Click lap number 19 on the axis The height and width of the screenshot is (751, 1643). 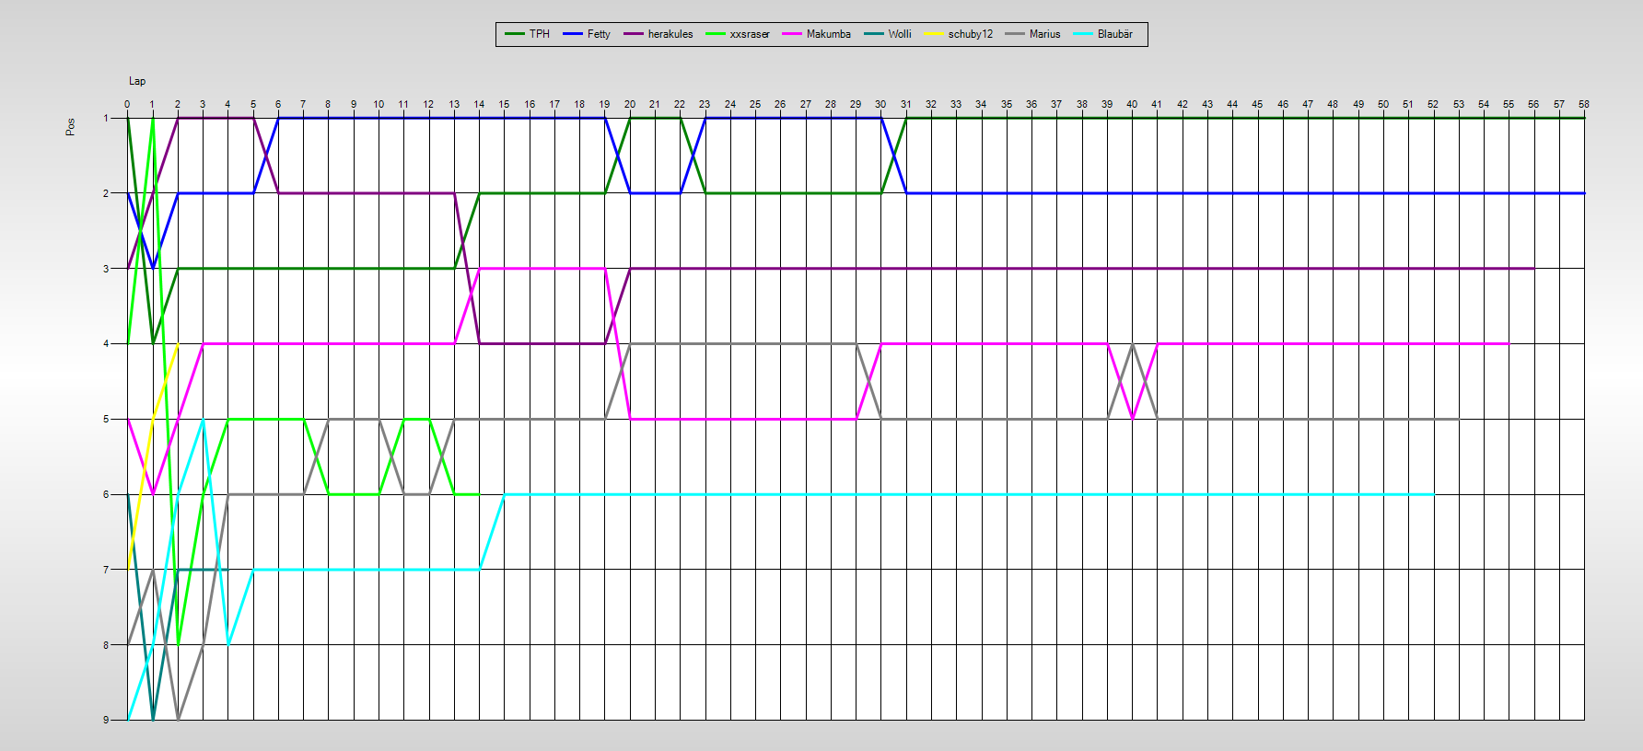pyautogui.click(x=604, y=105)
